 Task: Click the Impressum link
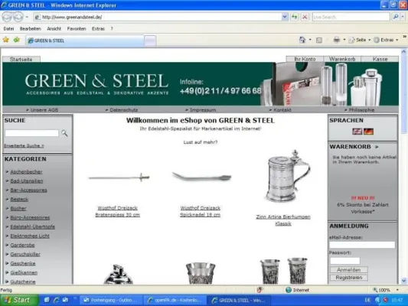203,110
